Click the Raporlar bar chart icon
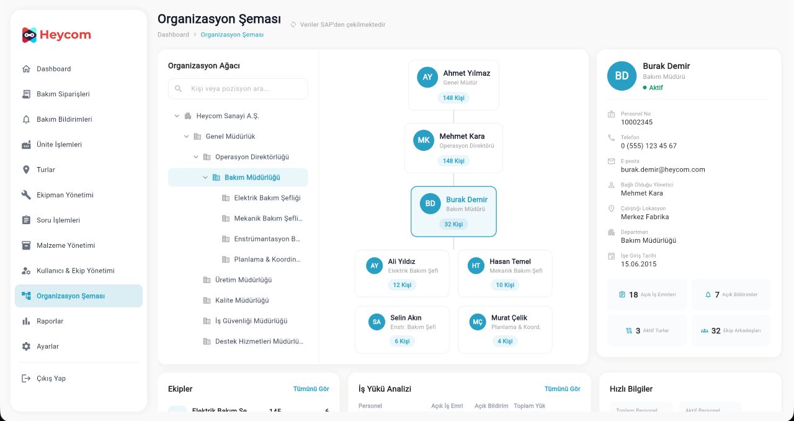794x421 pixels. pyautogui.click(x=26, y=321)
